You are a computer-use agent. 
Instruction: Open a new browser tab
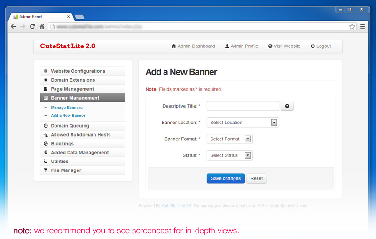(79, 17)
